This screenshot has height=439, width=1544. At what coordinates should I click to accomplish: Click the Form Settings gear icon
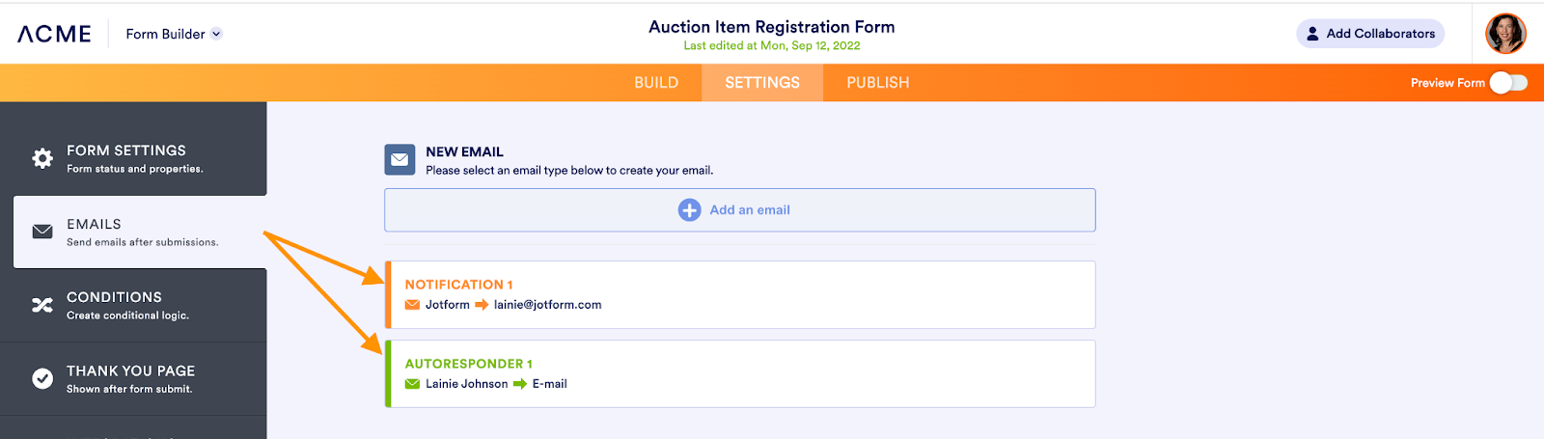[42, 158]
